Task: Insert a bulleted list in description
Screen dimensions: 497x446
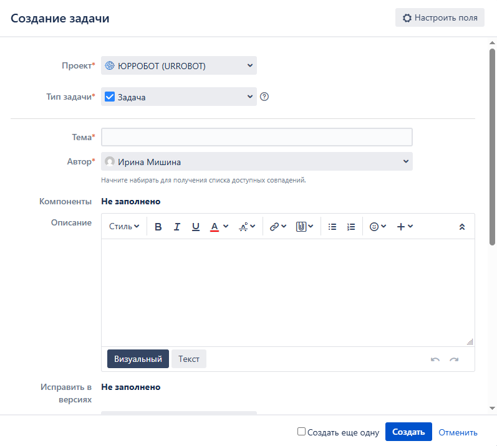Action: (x=332, y=227)
